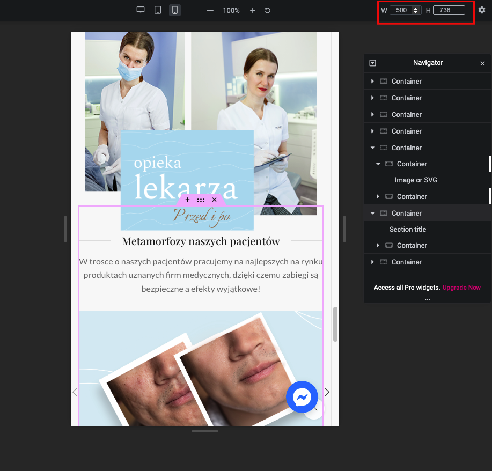
Task: Delete container via handle X icon
Action: coord(214,200)
